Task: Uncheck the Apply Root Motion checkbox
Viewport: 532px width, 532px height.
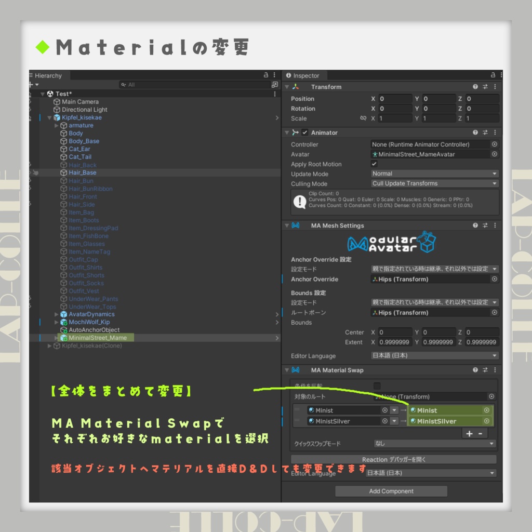Action: [x=374, y=164]
